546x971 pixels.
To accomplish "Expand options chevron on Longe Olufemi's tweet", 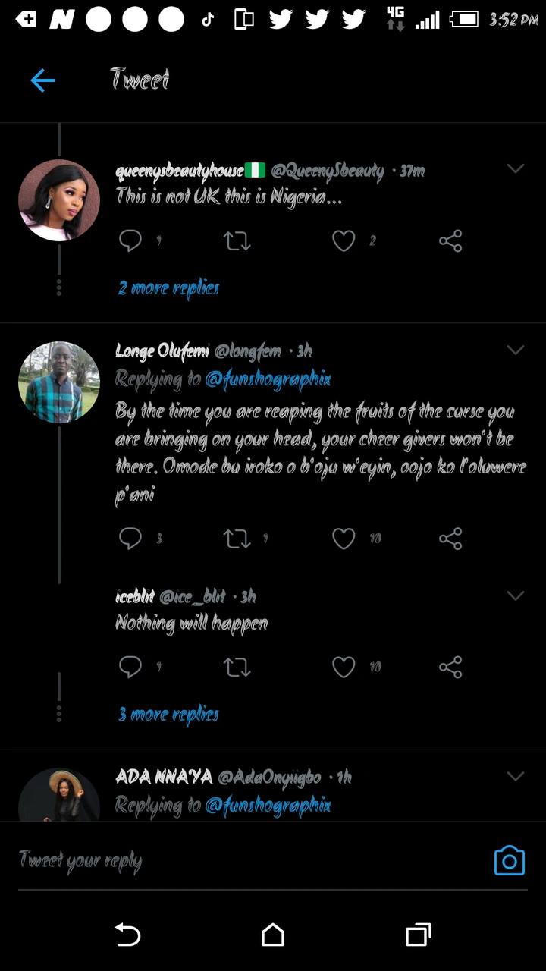I will click(x=516, y=350).
